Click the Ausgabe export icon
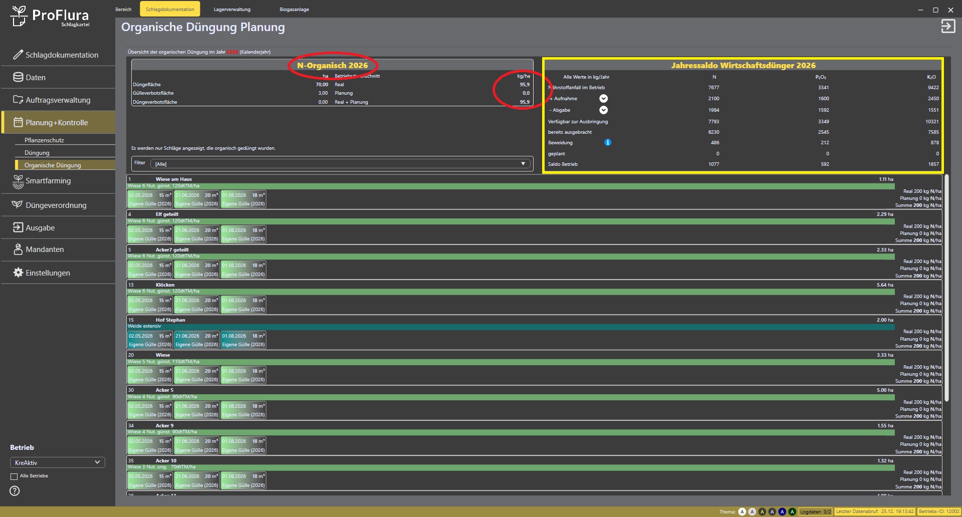 pyautogui.click(x=18, y=227)
